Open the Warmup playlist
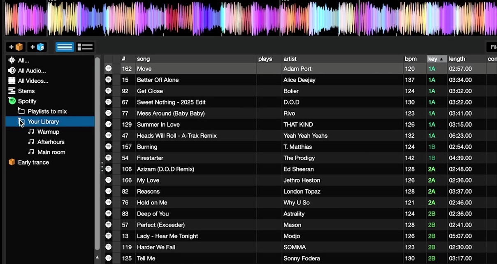The width and height of the screenshot is (497, 264). pyautogui.click(x=48, y=132)
